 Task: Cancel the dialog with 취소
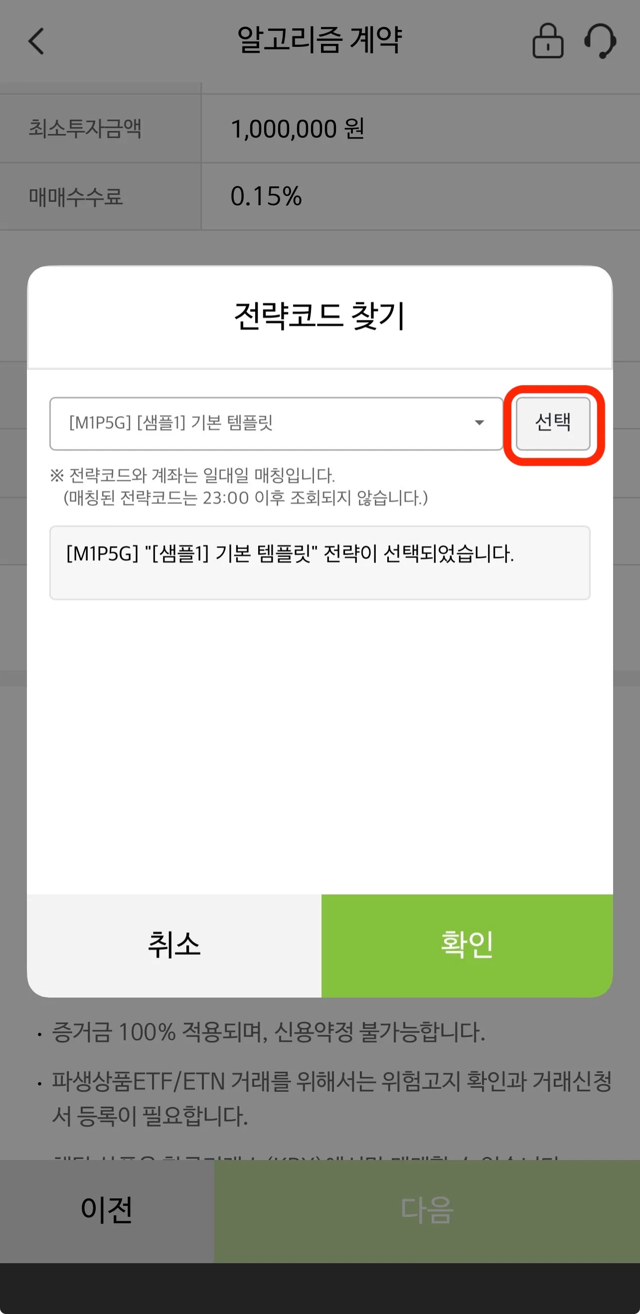[174, 945]
